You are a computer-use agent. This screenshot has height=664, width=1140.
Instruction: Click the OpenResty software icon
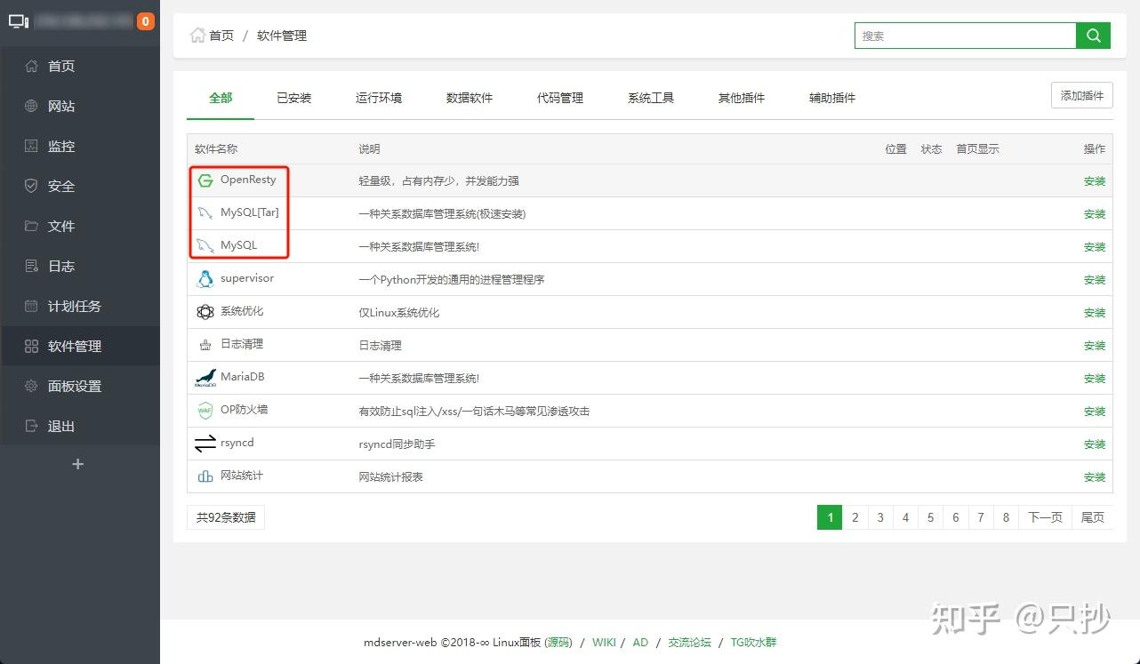205,180
